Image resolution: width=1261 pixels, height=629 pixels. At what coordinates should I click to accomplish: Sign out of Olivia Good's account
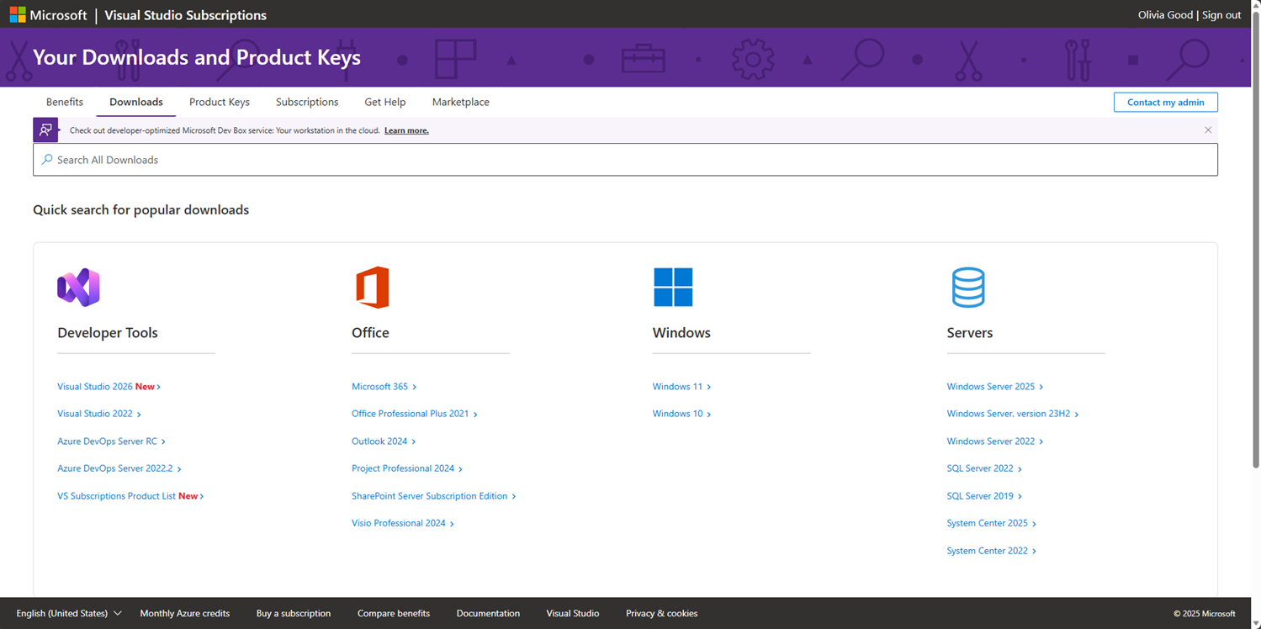pyautogui.click(x=1221, y=14)
